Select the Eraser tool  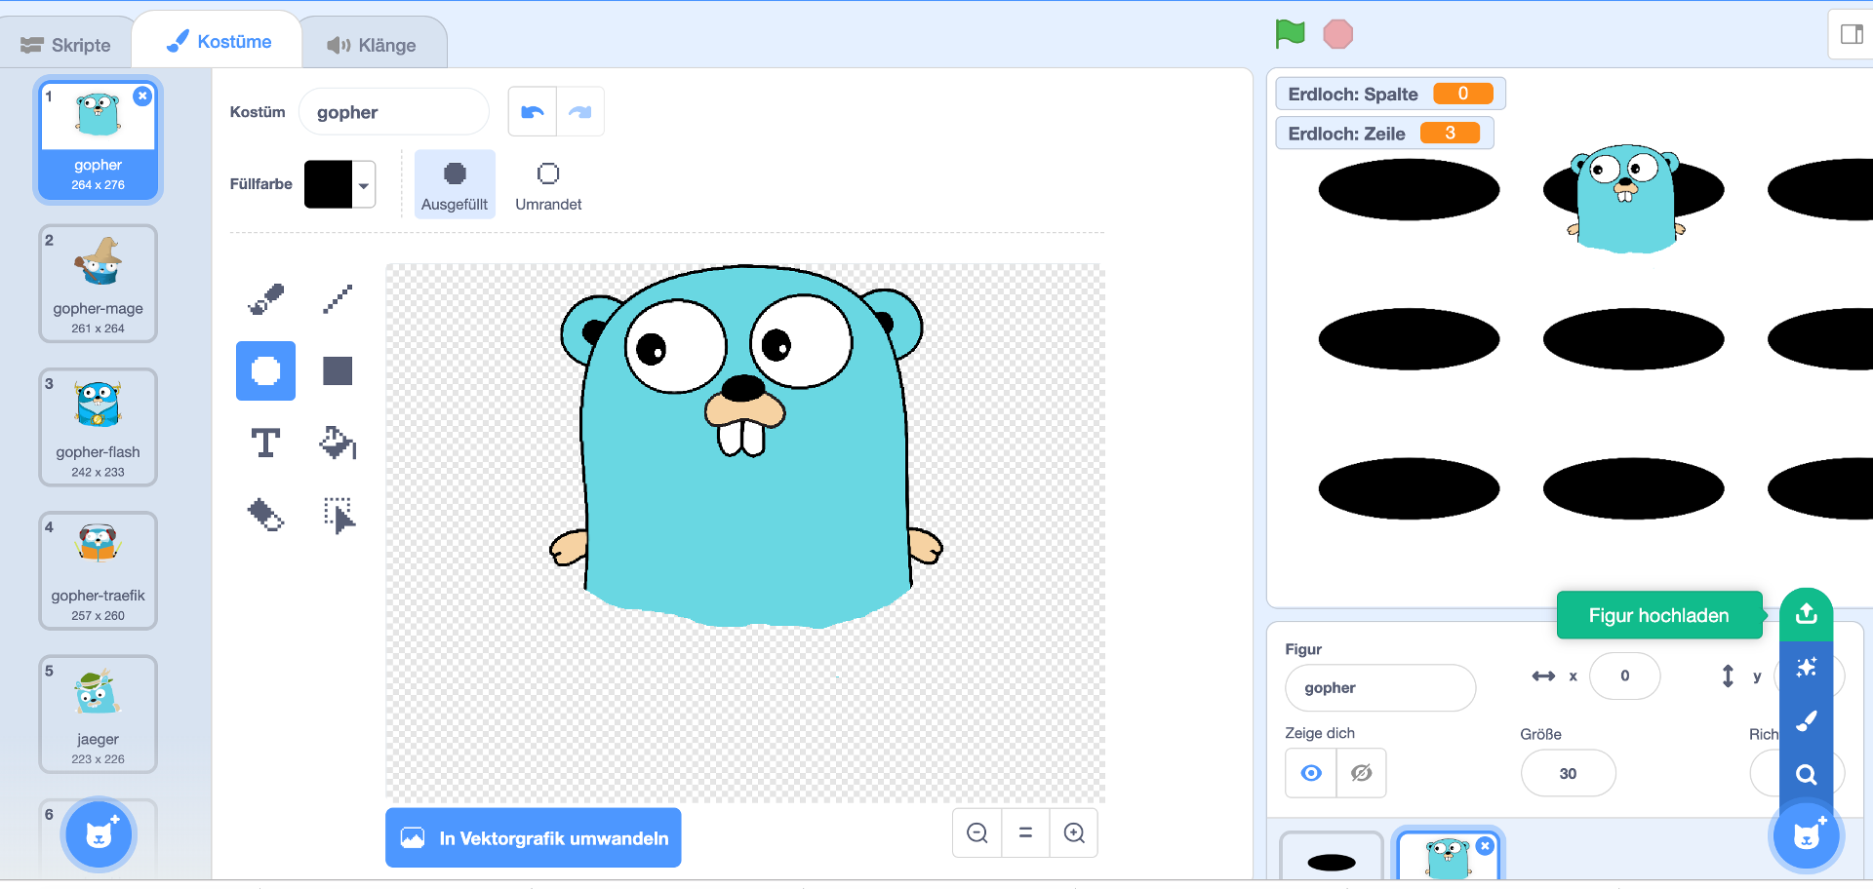click(265, 515)
